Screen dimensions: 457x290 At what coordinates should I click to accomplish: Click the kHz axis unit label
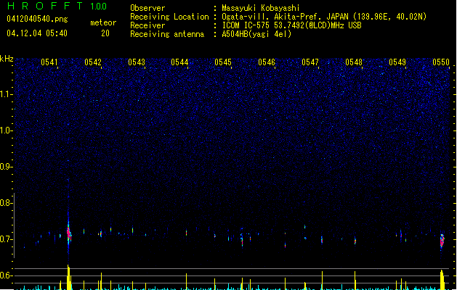[7, 59]
